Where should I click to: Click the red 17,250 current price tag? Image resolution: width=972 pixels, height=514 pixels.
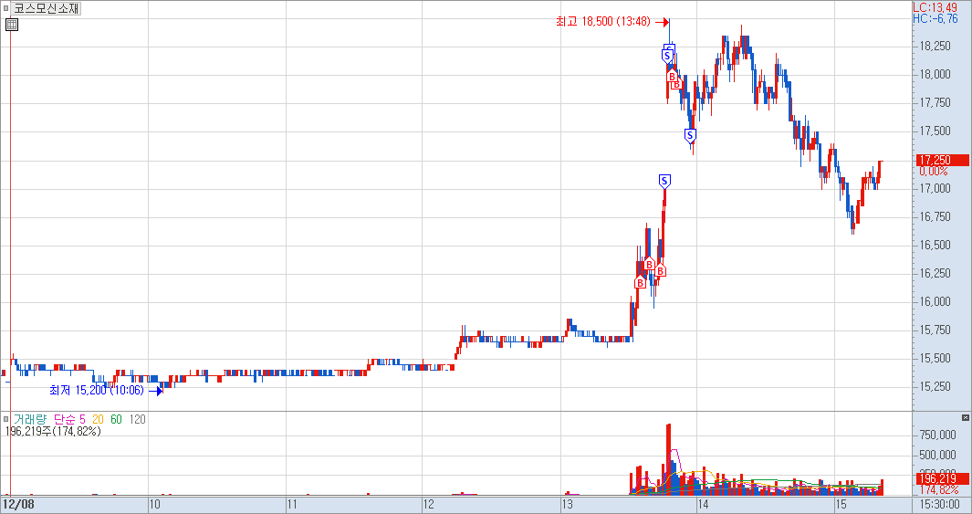coord(942,160)
